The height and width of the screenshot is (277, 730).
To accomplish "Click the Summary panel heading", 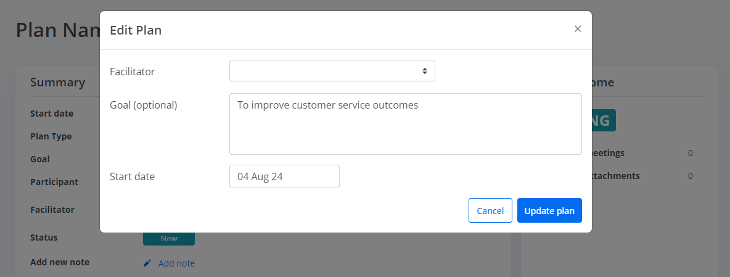I will (58, 83).
